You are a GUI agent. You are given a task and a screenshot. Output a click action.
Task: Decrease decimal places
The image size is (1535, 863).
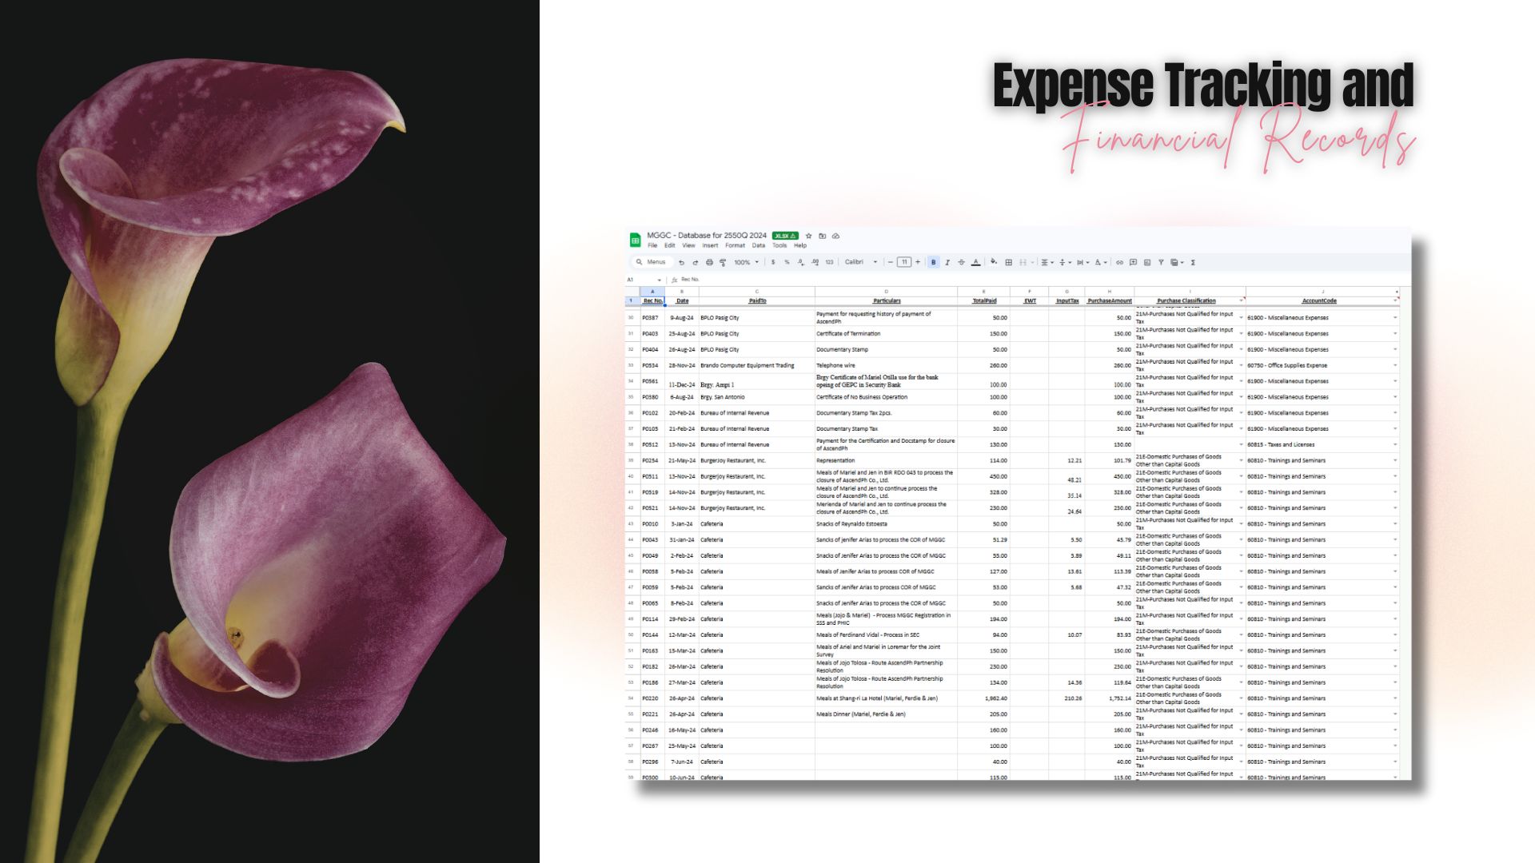point(801,262)
